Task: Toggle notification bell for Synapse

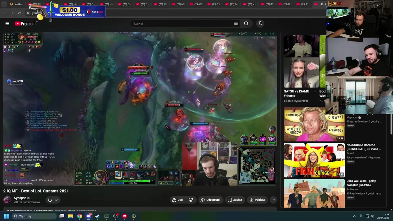Action: 50,200
